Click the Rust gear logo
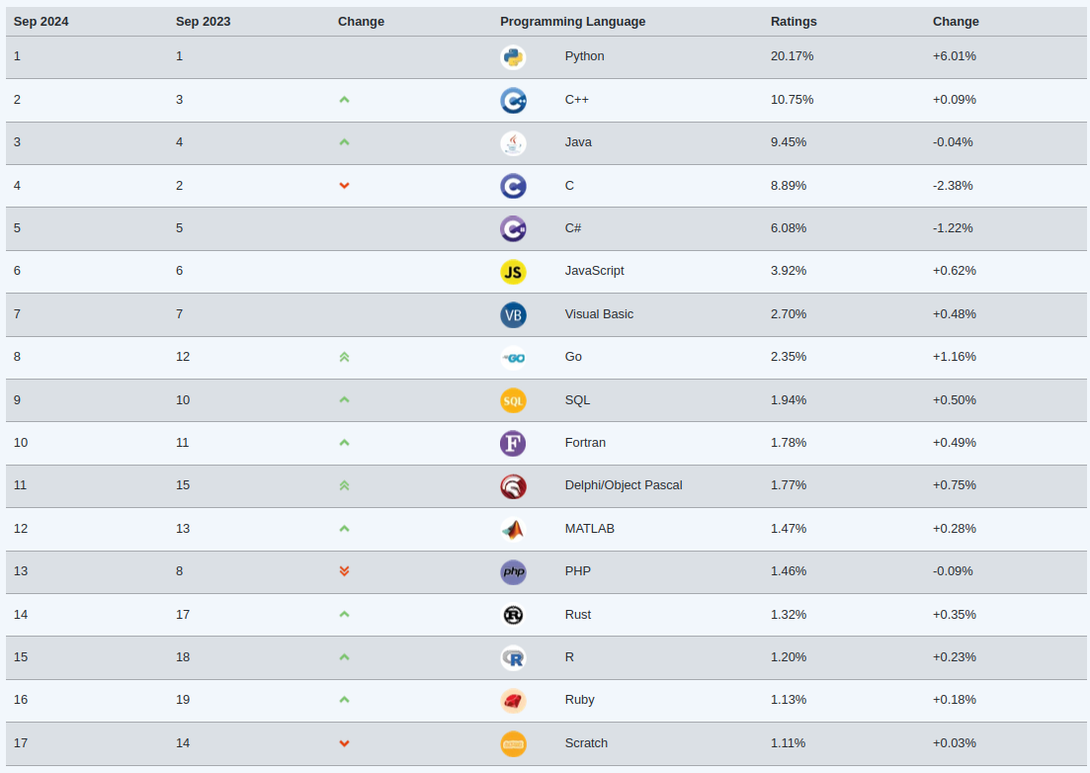The height and width of the screenshot is (773, 1090). tap(513, 615)
